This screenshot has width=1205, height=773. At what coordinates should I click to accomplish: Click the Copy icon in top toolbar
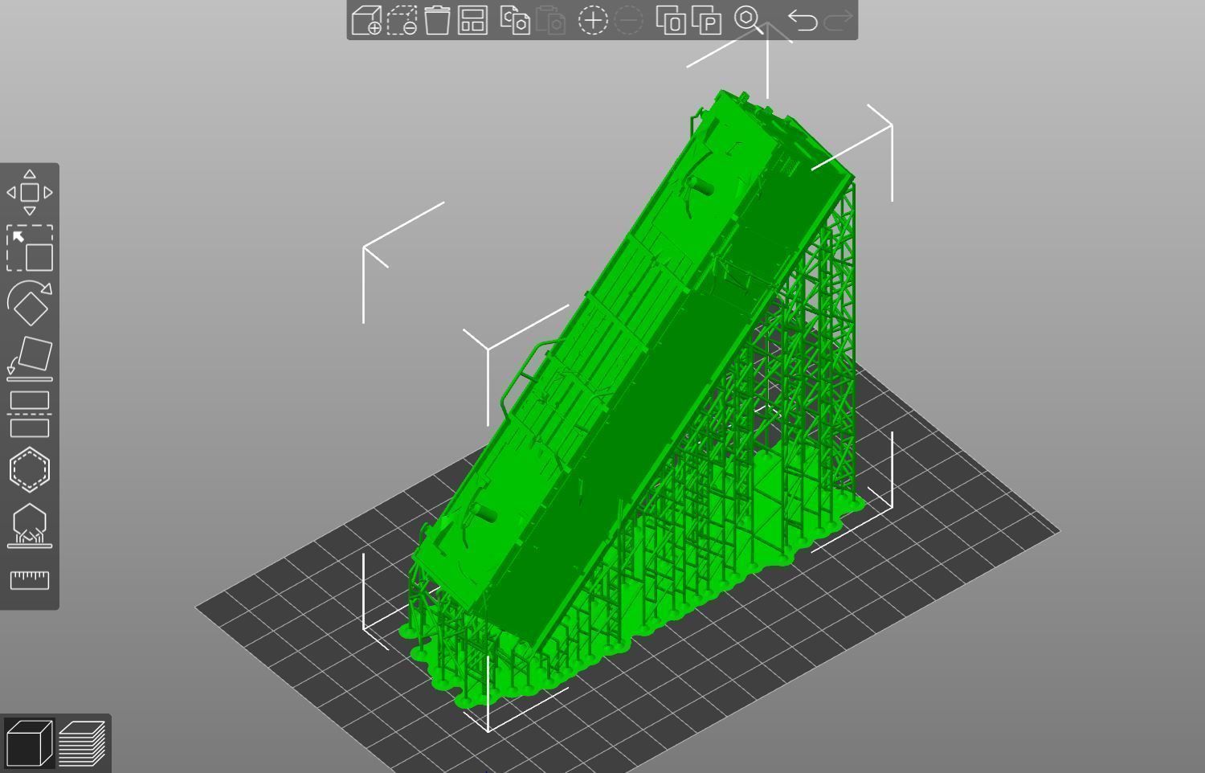tap(515, 20)
